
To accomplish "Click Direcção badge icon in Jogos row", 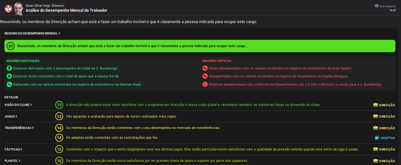I will click(x=375, y=116).
